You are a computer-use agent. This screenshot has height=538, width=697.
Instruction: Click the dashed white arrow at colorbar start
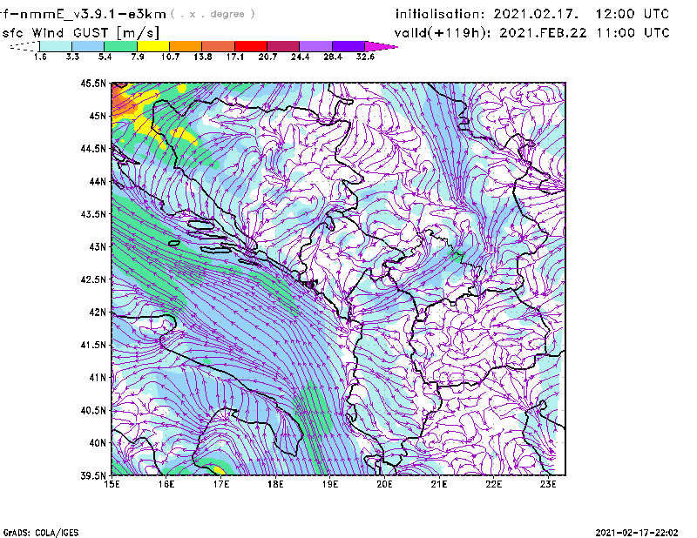click(24, 46)
